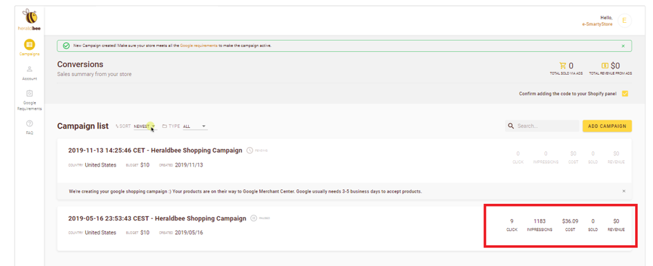Click the Conversions heading

tap(80, 64)
